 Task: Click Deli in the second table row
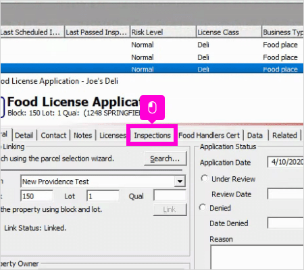(203, 57)
